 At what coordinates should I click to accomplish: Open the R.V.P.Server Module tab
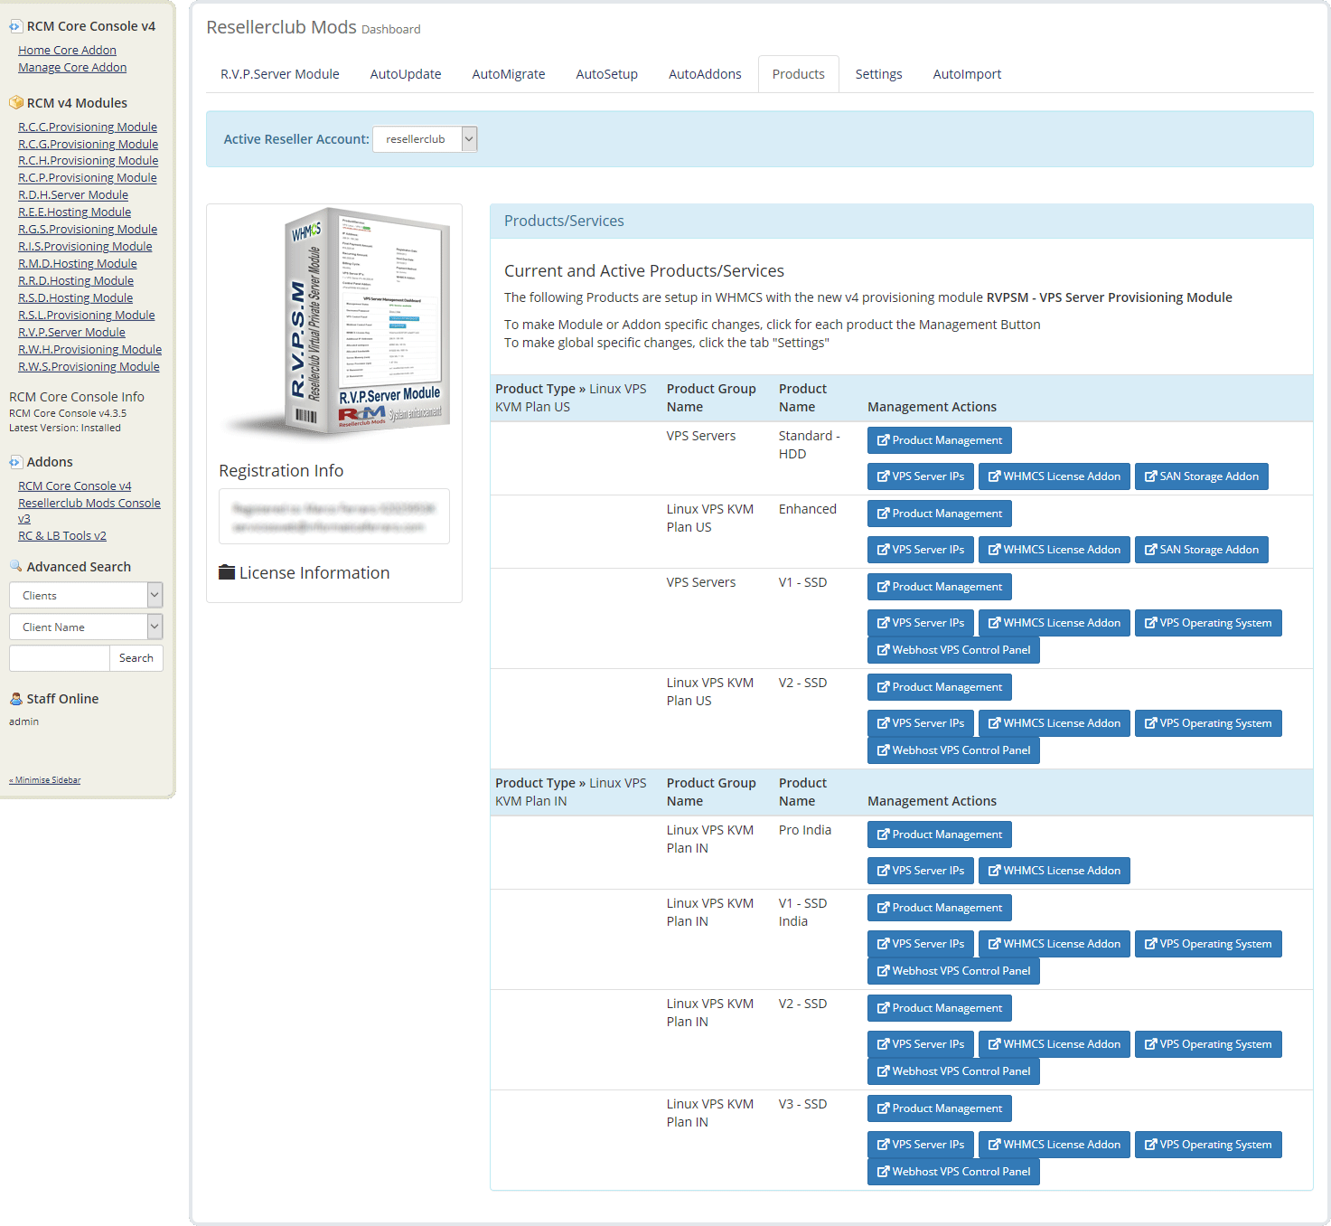[280, 74]
